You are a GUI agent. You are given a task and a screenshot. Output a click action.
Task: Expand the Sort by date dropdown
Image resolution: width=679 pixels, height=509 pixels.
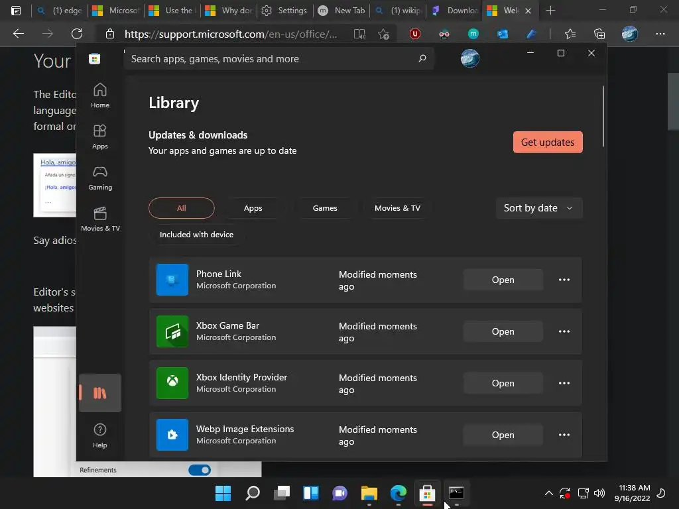point(538,208)
